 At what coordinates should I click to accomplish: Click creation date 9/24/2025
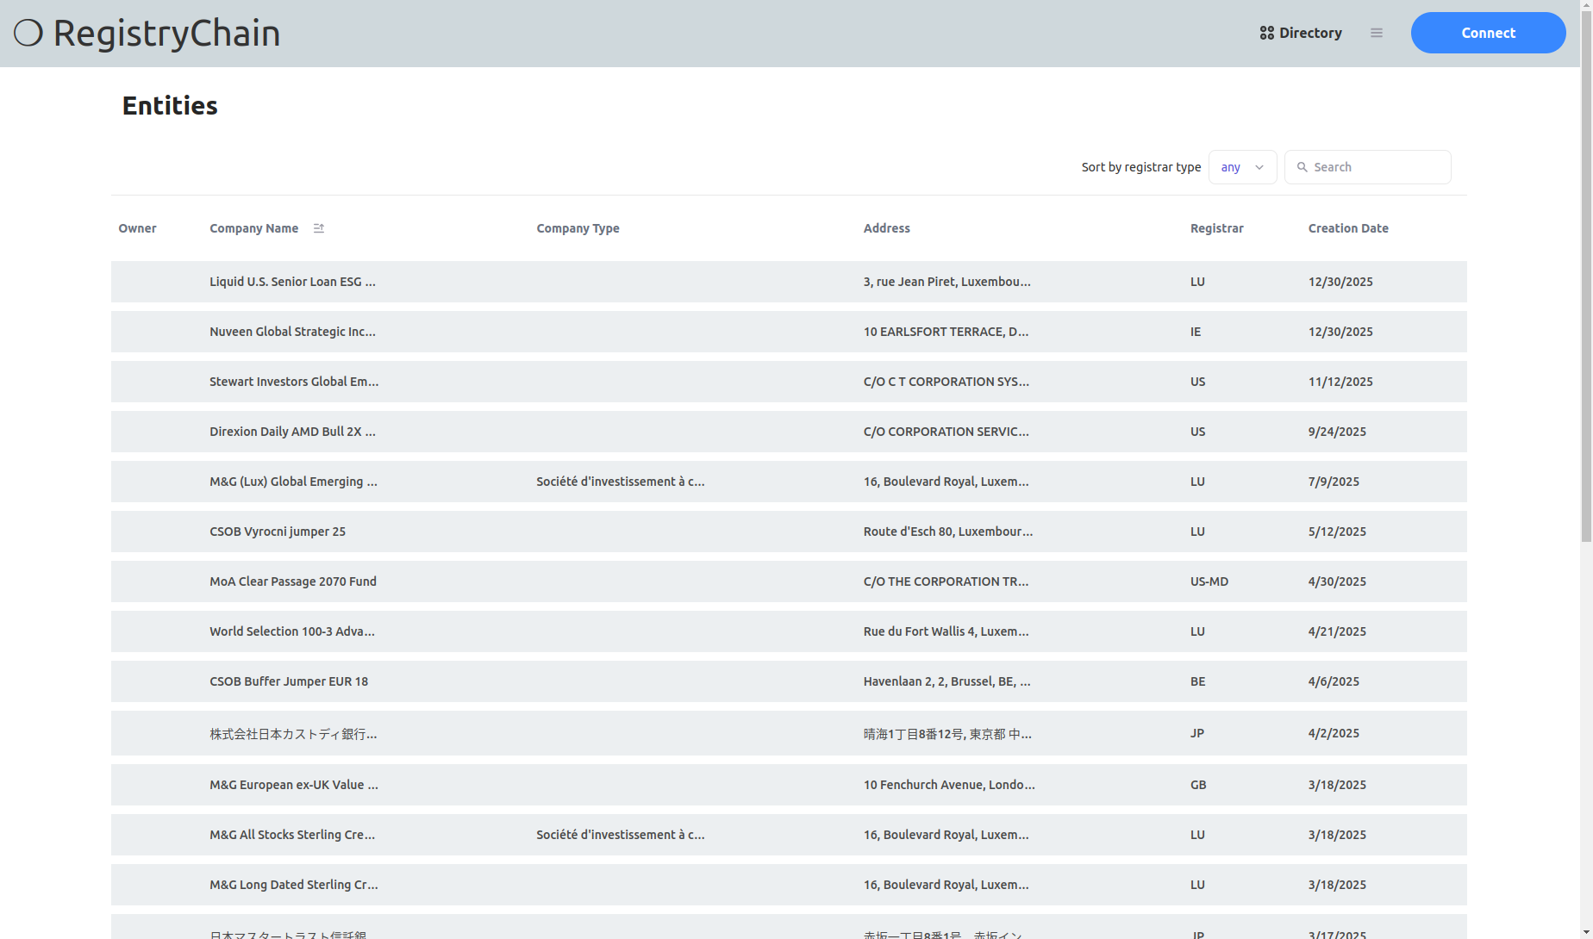(x=1337, y=432)
